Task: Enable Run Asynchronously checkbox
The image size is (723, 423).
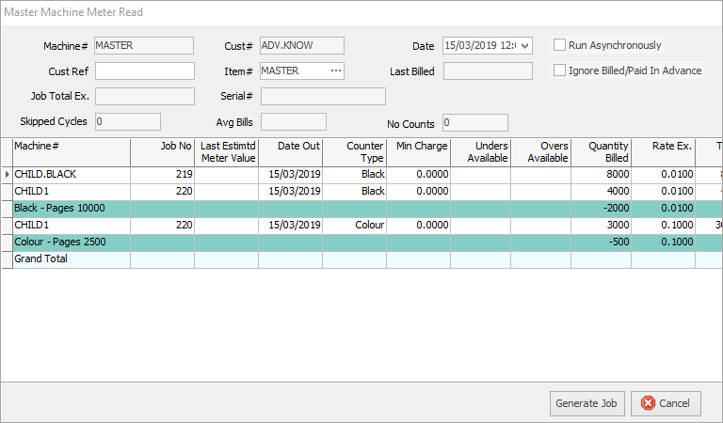Action: point(559,45)
